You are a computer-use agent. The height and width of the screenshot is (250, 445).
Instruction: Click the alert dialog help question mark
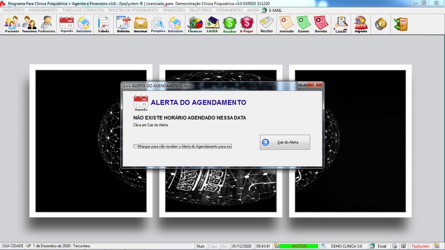[x=303, y=84]
